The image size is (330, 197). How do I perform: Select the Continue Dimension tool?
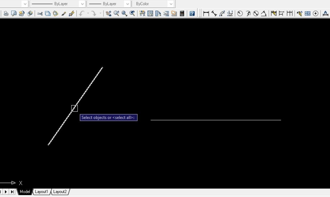(x=290, y=13)
